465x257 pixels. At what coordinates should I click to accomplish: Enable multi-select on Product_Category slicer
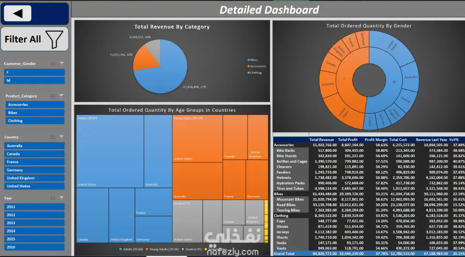(53, 95)
